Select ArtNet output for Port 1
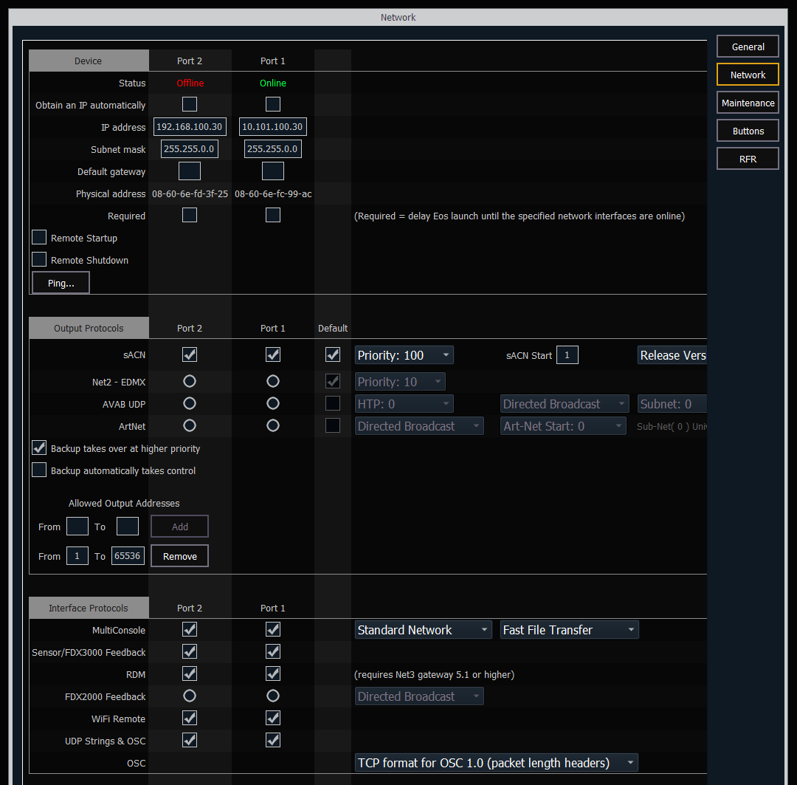797x785 pixels. [x=272, y=425]
